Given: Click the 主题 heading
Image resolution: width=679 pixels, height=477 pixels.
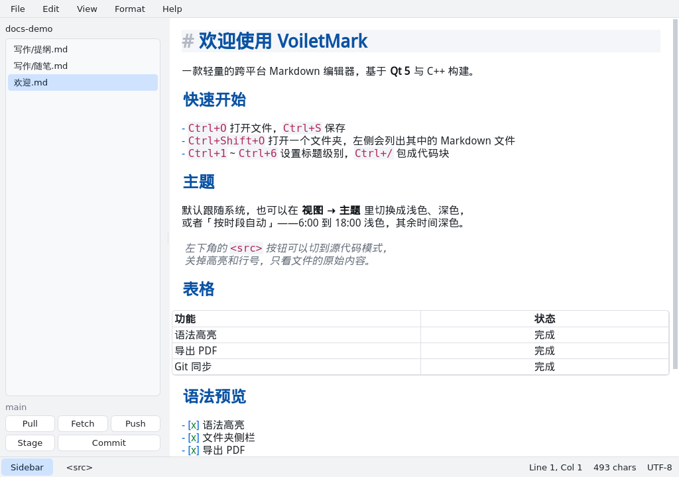Looking at the screenshot, I should tap(199, 182).
